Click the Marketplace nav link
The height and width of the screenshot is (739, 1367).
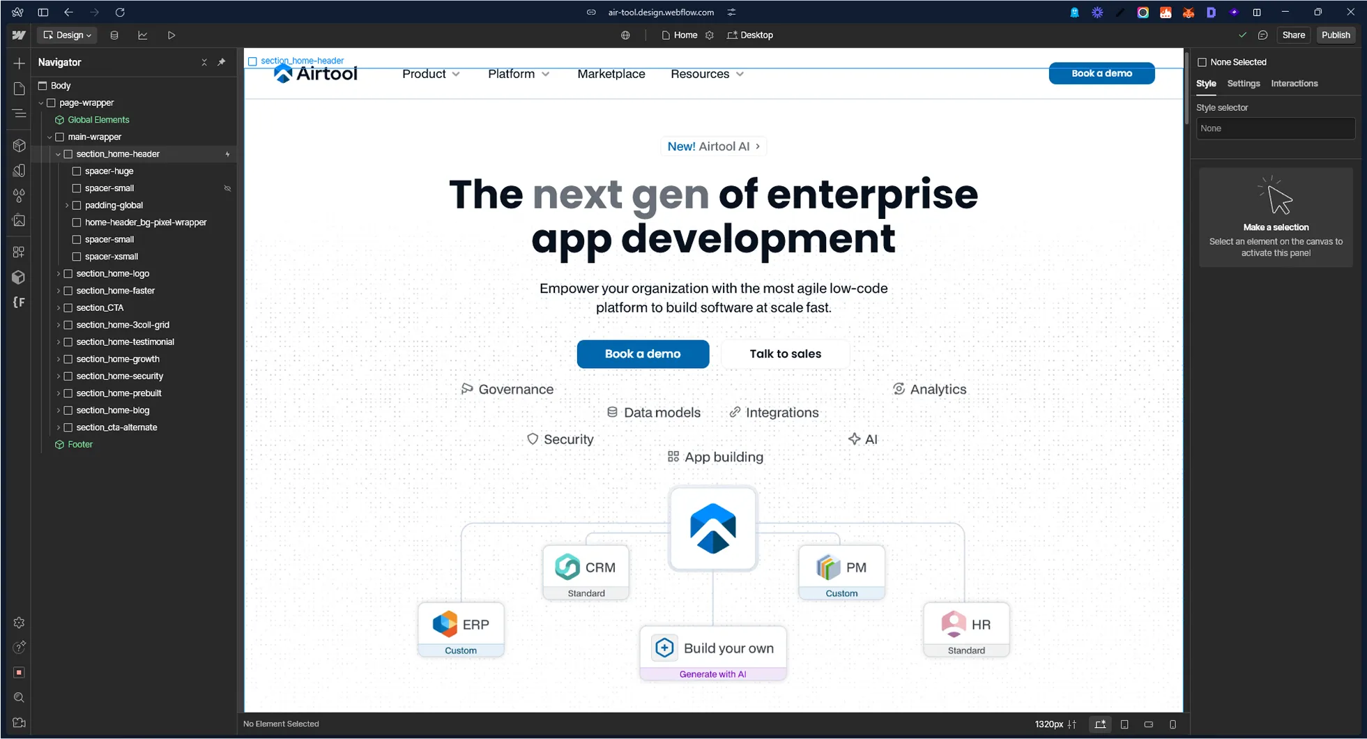point(611,74)
